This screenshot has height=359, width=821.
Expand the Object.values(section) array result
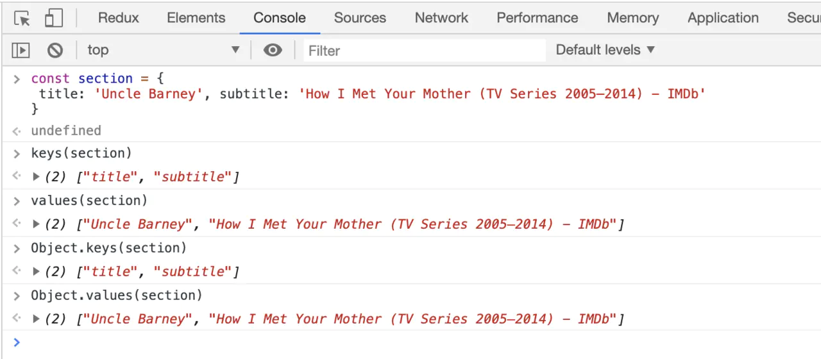[x=37, y=319]
